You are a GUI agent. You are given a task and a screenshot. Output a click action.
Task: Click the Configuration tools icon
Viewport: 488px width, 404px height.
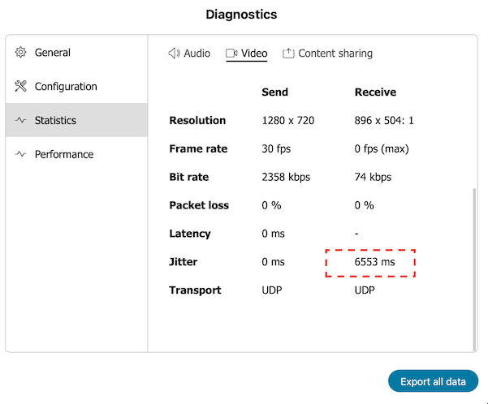tap(21, 87)
